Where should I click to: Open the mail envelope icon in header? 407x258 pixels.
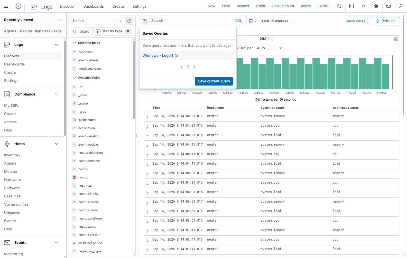[x=388, y=6]
